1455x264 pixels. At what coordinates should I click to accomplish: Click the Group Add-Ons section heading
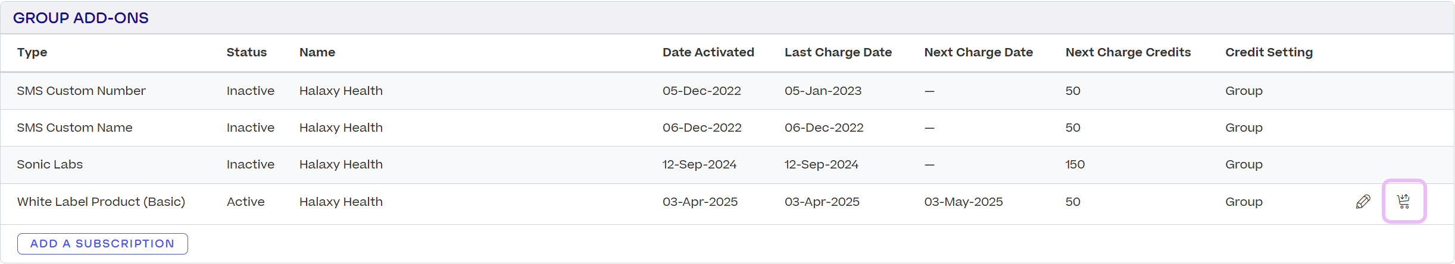[81, 18]
